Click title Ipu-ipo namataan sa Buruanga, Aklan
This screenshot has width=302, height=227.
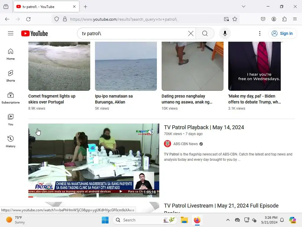pyautogui.click(x=114, y=99)
